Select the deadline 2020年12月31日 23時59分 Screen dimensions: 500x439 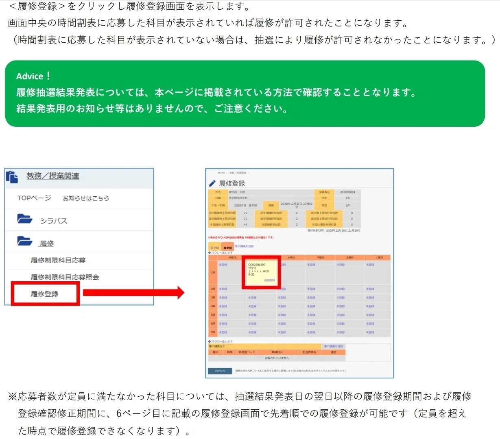[297, 205]
